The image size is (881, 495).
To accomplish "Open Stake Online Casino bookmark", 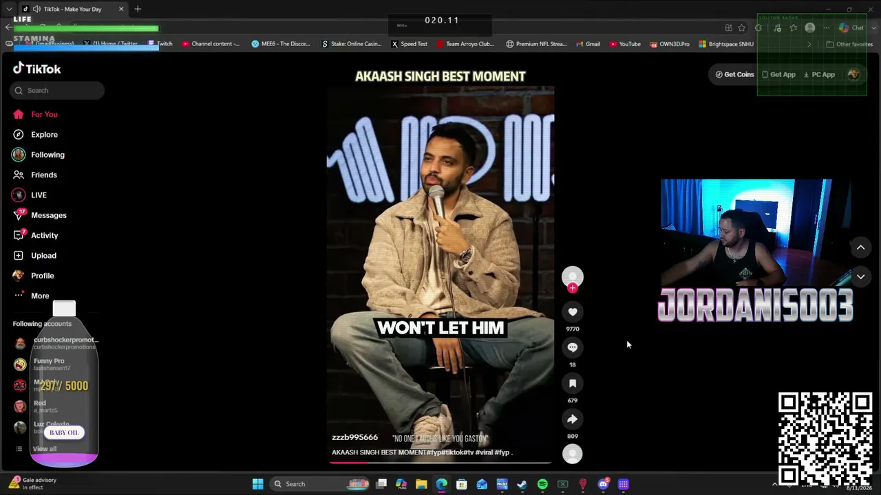I will coord(351,44).
